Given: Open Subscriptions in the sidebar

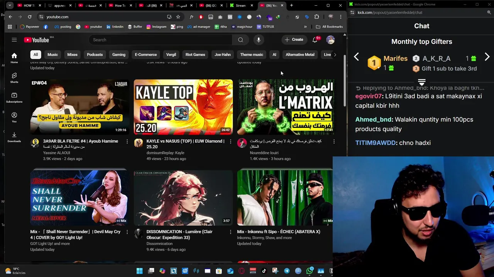Looking at the screenshot, I should [14, 97].
